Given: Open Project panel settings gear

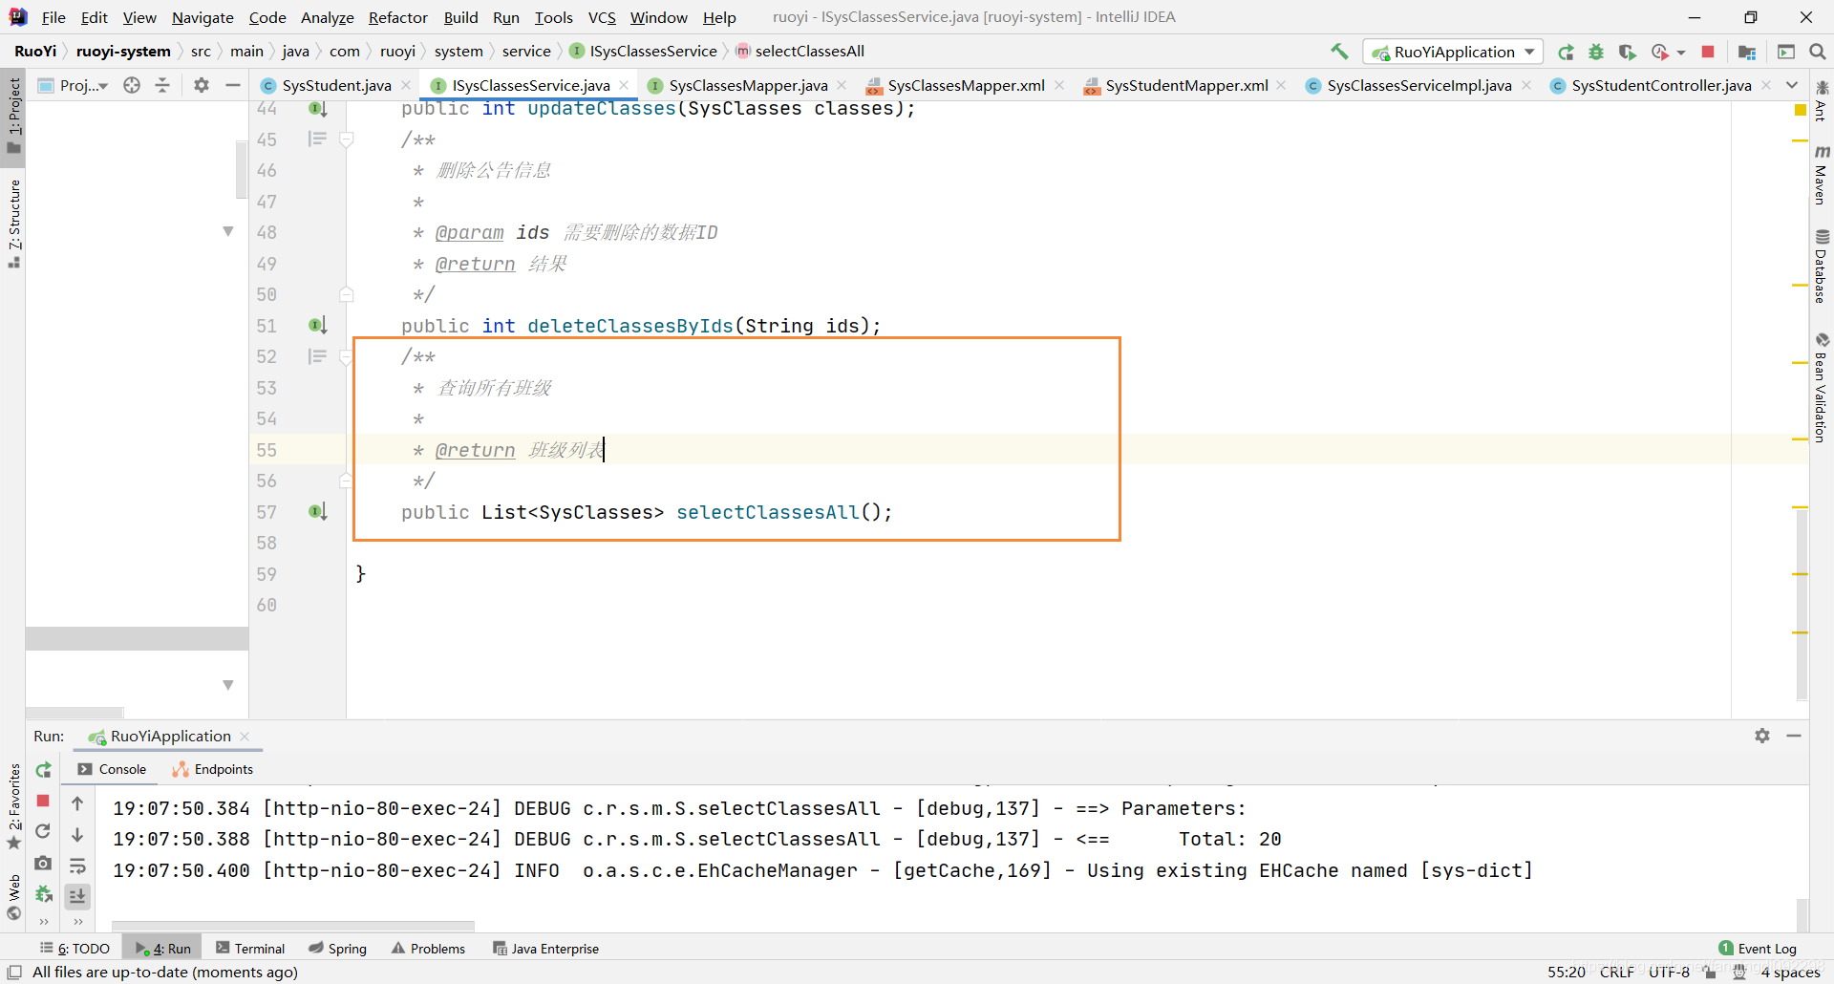Looking at the screenshot, I should point(202,85).
